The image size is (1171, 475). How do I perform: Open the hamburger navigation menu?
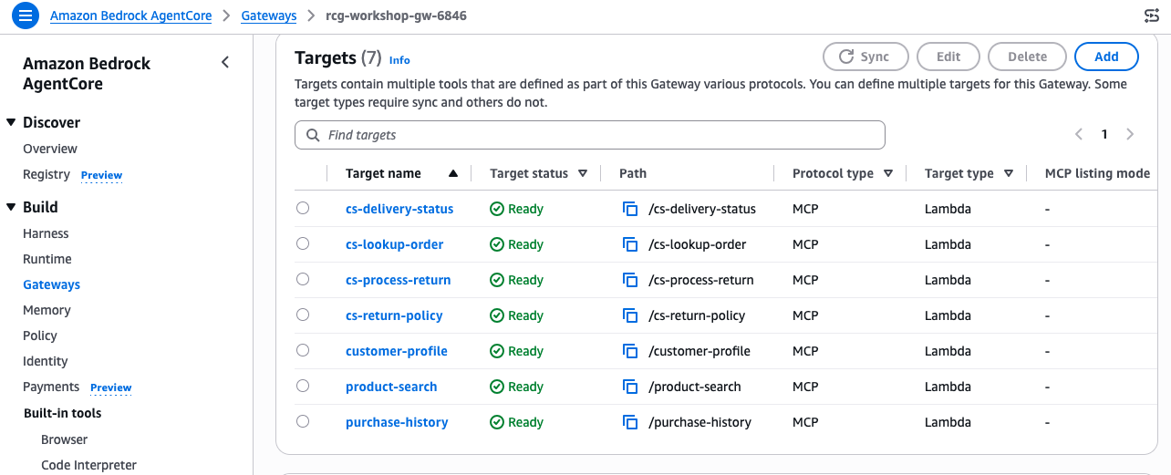(26, 15)
